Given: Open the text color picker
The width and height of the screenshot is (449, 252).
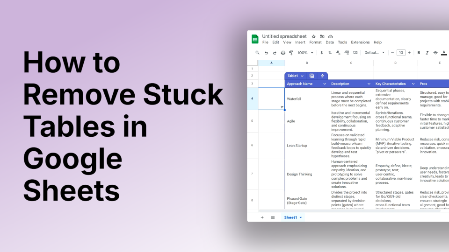Looking at the screenshot, I should click(444, 53).
